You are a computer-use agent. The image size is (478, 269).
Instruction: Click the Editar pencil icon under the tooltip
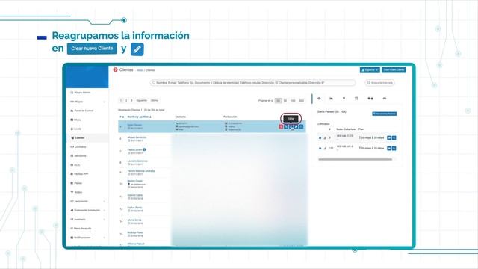[x=291, y=126]
